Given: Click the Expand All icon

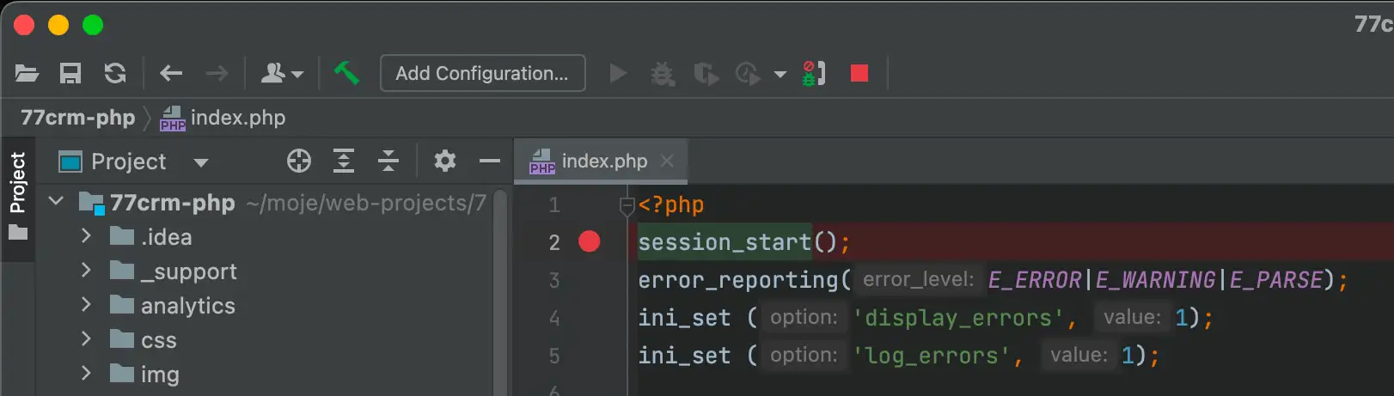Looking at the screenshot, I should [x=344, y=161].
